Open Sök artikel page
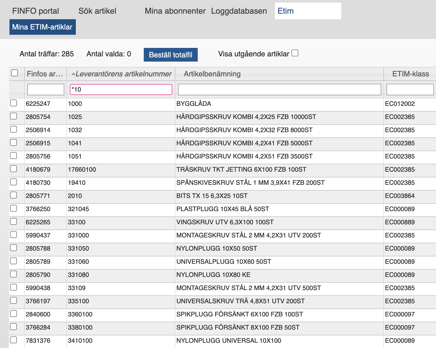This screenshot has height=348, width=436. tap(97, 11)
